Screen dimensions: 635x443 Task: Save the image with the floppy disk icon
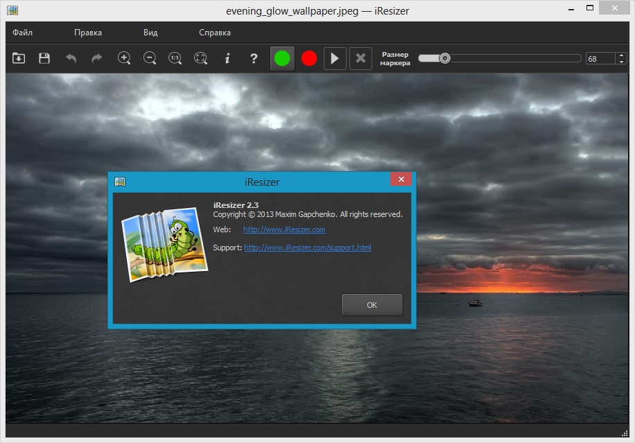coord(44,58)
